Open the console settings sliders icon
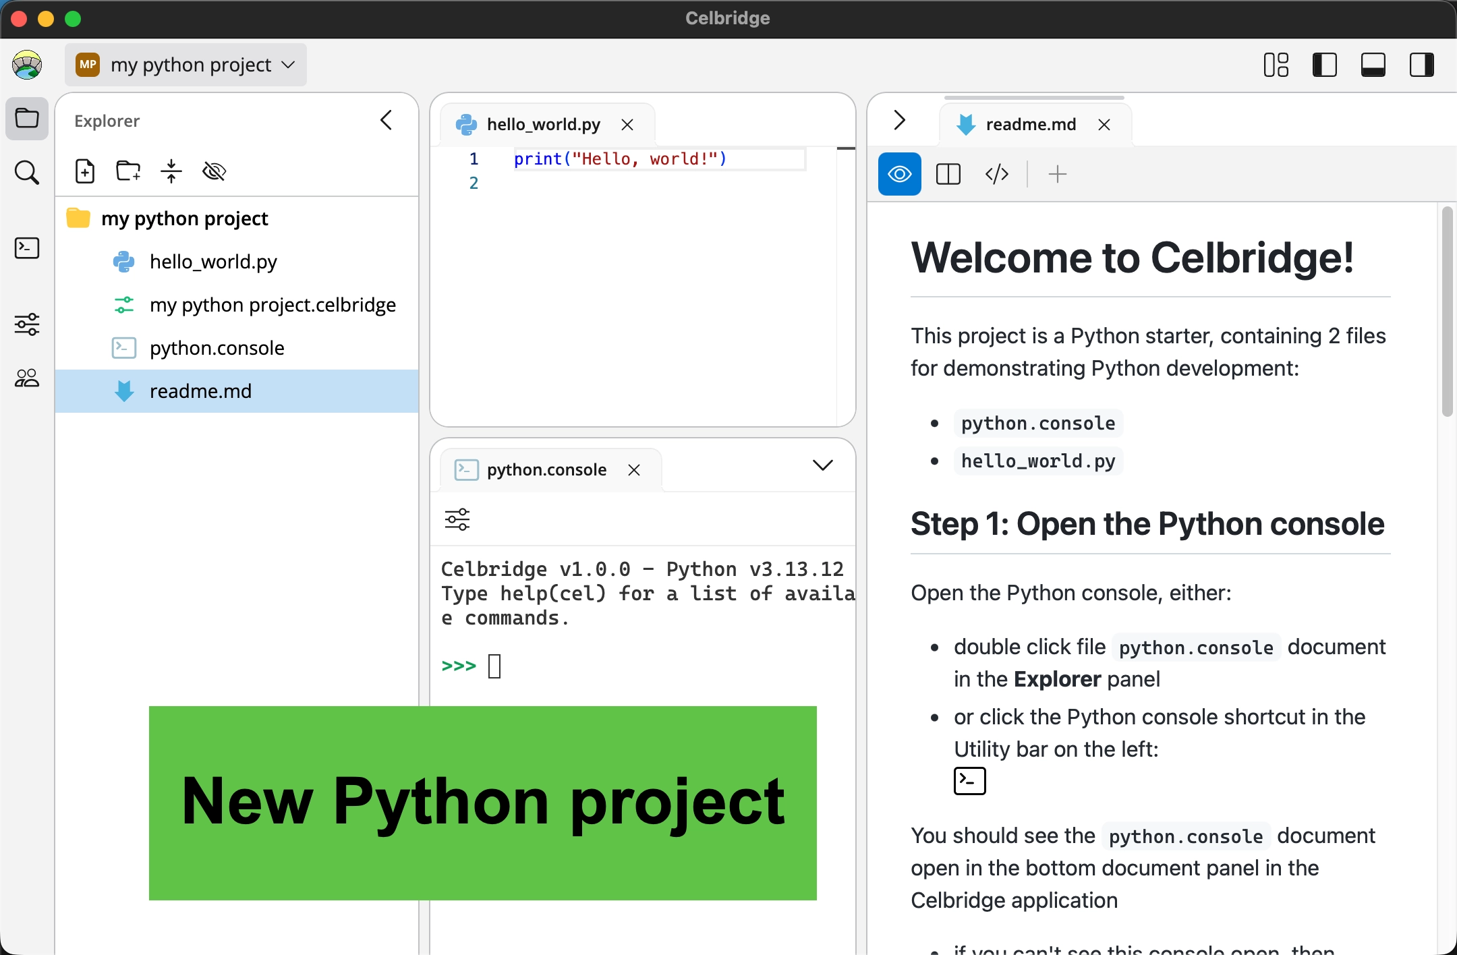Screen dimensions: 1457x955 click(x=457, y=519)
